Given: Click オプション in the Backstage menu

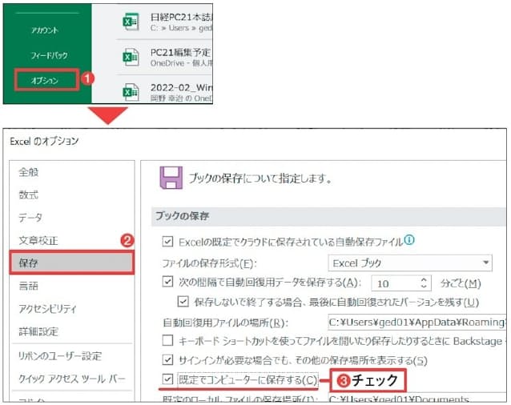Looking at the screenshot, I should coord(45,80).
